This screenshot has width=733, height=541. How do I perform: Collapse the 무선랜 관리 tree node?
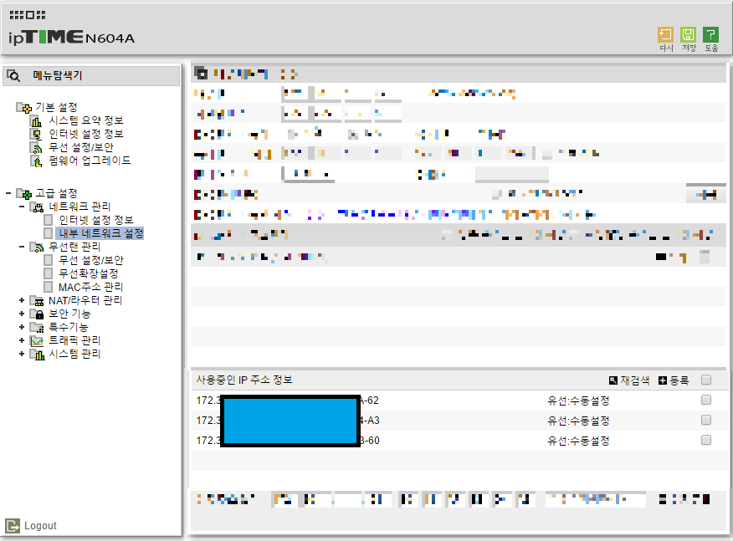click(22, 247)
